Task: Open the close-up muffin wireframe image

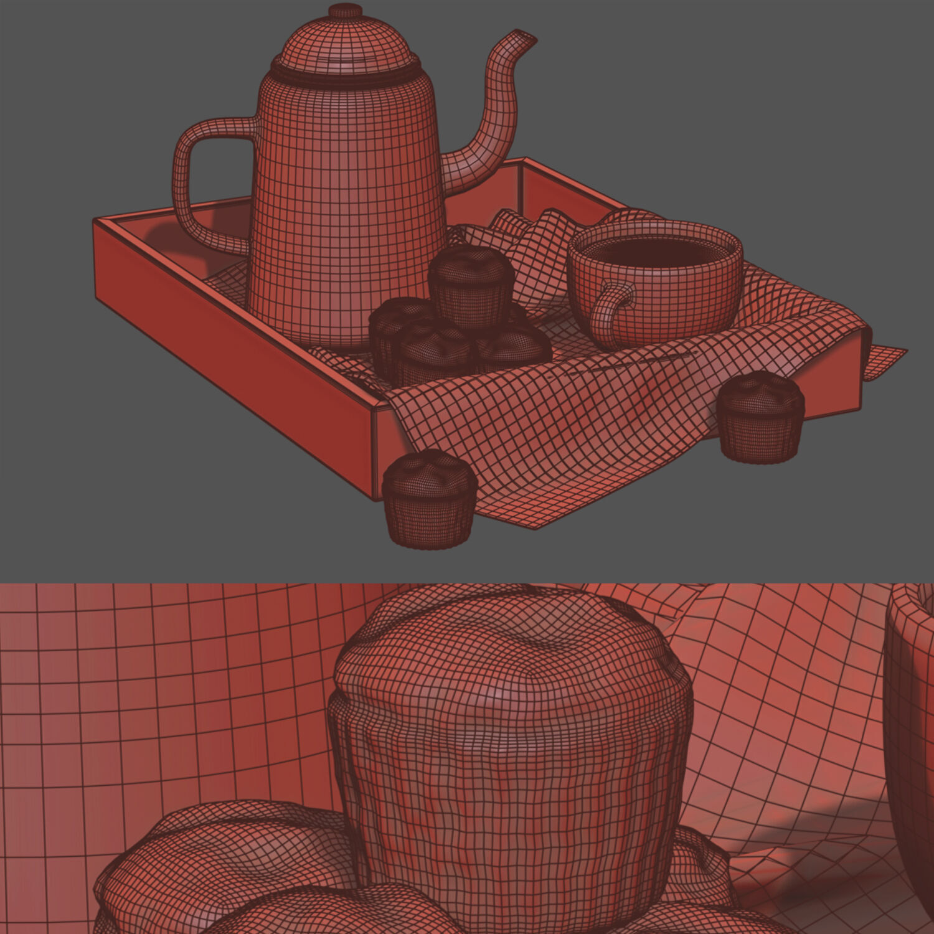Action: click(467, 758)
